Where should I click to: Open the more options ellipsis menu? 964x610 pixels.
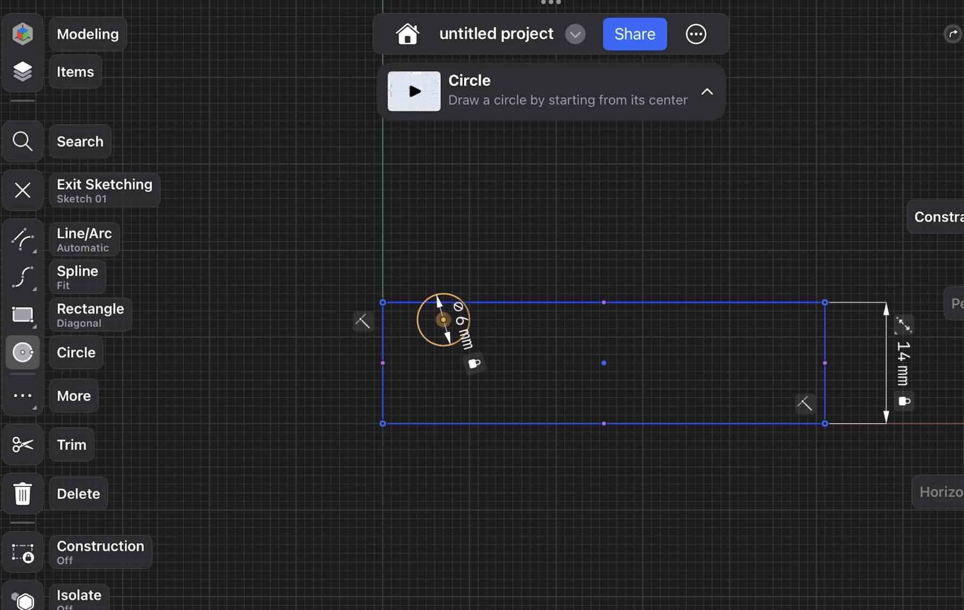(696, 34)
